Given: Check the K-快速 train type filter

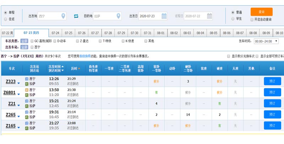Looking at the screenshot, I should tap(123, 41).
